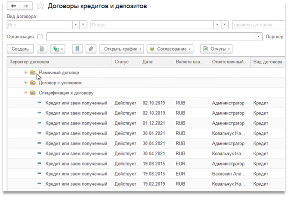Add page to favorites with star icon
This screenshot has width=288, height=197.
(40, 6)
